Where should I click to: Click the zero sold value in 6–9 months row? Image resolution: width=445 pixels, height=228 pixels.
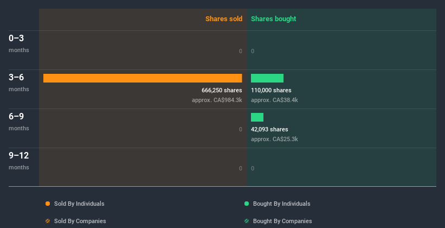[x=240, y=129]
